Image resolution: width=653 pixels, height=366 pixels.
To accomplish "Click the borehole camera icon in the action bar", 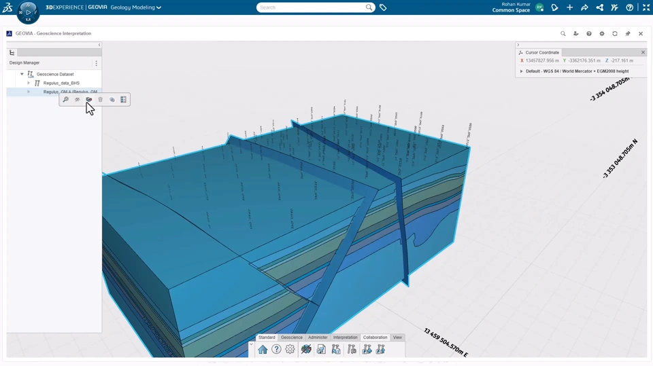I will [352, 349].
